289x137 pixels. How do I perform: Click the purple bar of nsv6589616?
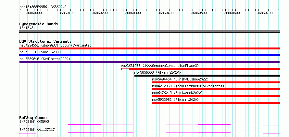coord(149,62)
